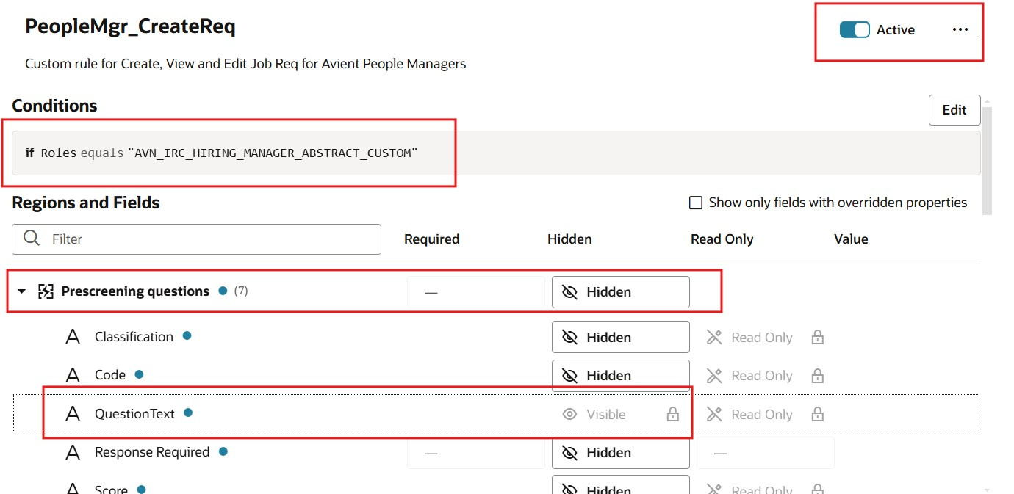
Task: Click the lock icon next to QuestionText Visible
Action: coord(672,413)
